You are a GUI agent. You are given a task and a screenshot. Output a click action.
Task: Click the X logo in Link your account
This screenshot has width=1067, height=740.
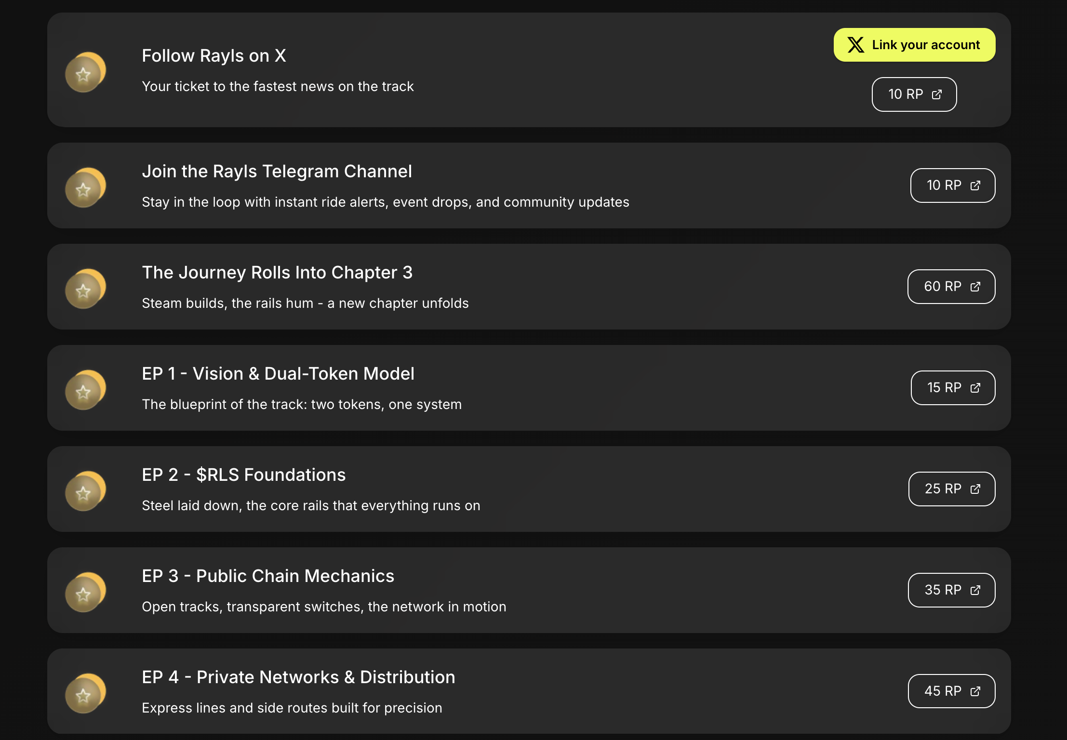pos(855,45)
